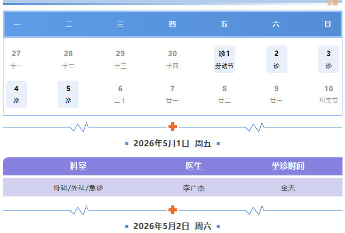Click the blue square right of 2026年5月2日 周六
The width and height of the screenshot is (345, 233).
tap(218, 226)
